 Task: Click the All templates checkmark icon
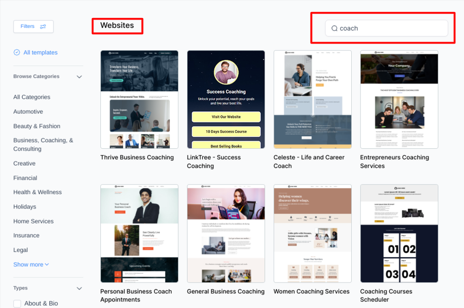(x=17, y=52)
